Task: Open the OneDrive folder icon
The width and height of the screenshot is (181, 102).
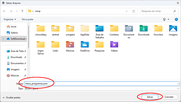Action: (x=85, y=44)
